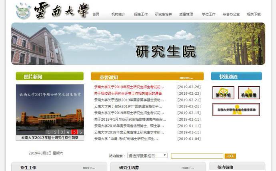This screenshot has width=276, height=171.
Task: Open notice 云南大学关于选拔2019年国家留学基金资助…
Action: point(129,100)
